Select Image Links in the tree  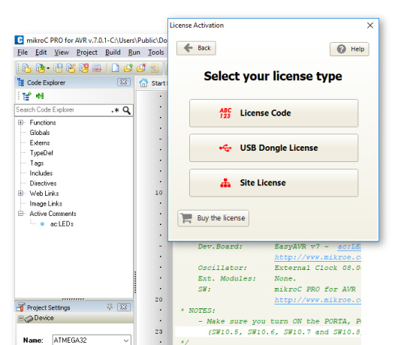46,203
